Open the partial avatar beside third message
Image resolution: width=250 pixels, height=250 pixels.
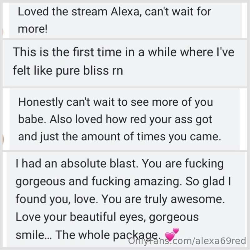tap(3, 139)
